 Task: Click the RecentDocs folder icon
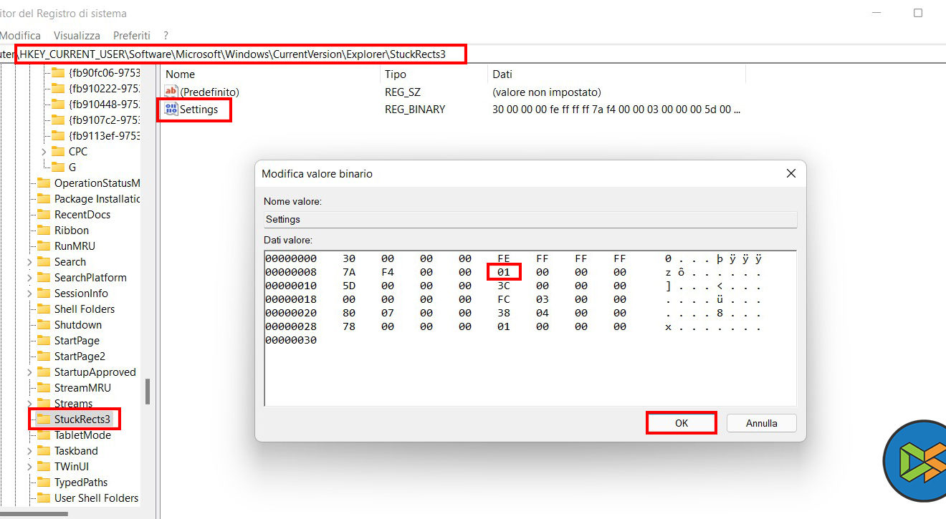click(44, 215)
